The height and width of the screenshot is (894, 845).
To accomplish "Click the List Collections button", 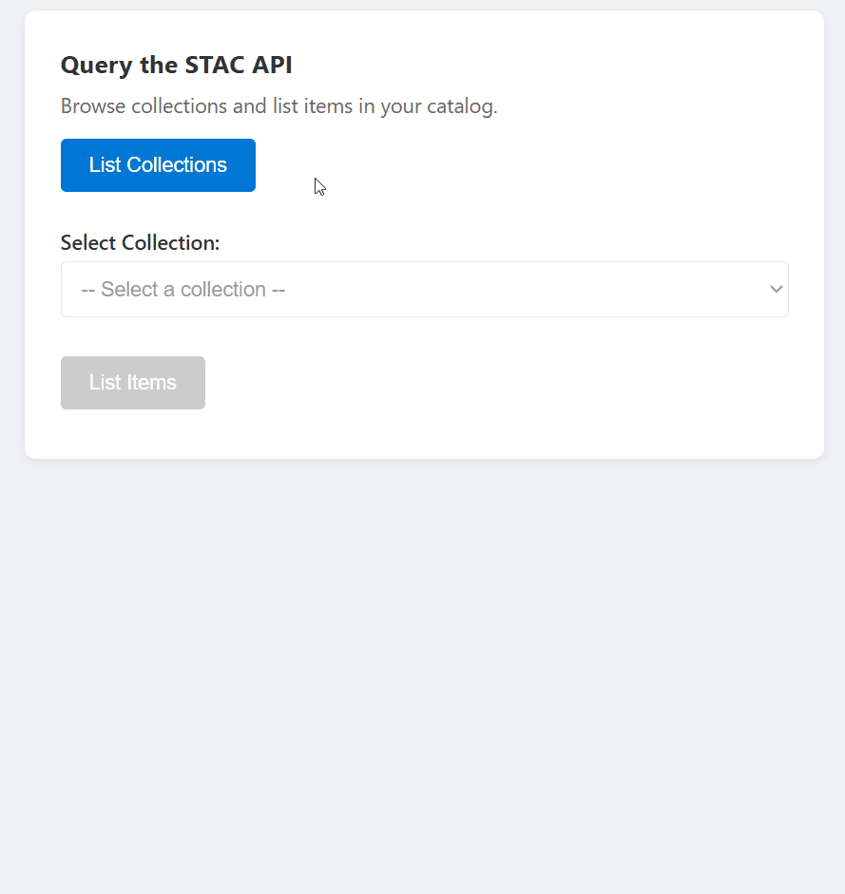I will pos(158,165).
